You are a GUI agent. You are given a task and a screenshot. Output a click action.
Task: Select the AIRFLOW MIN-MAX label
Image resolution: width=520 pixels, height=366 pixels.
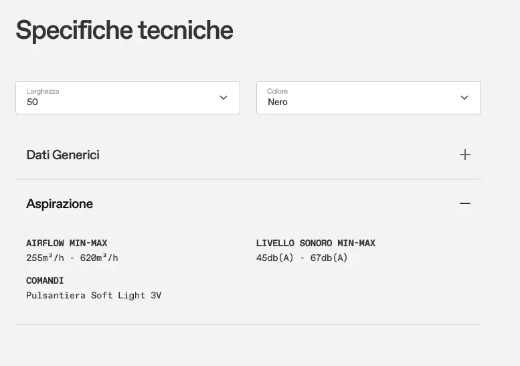point(67,243)
